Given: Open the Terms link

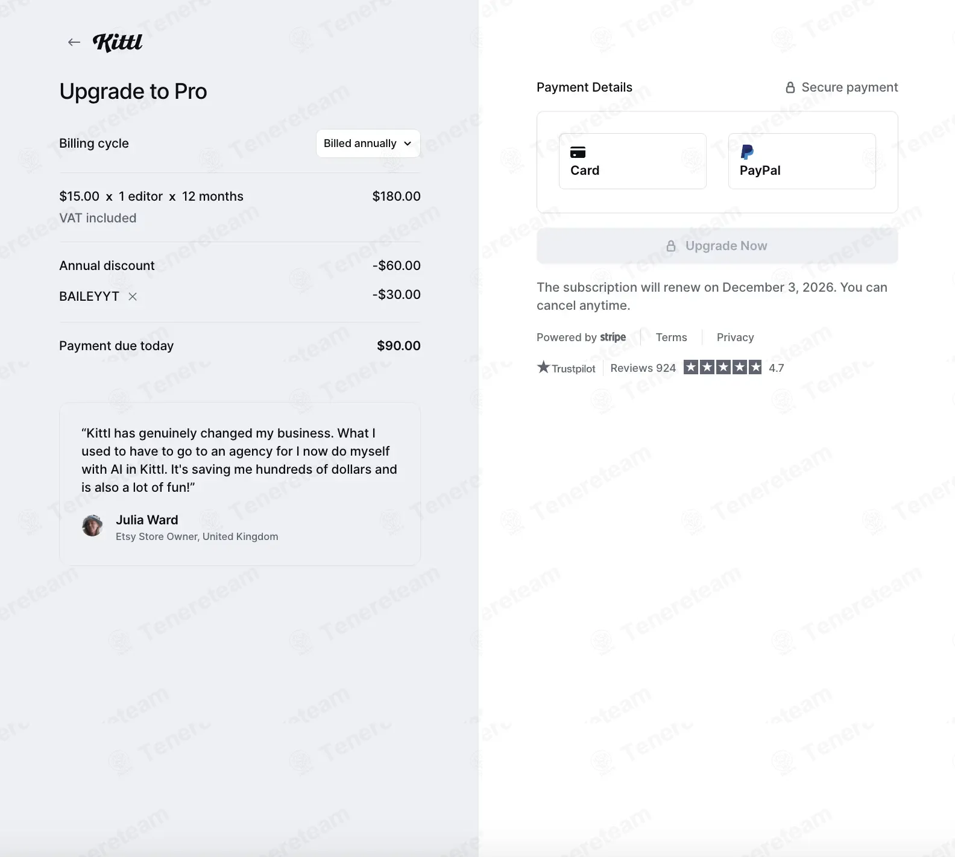Looking at the screenshot, I should tap(671, 337).
